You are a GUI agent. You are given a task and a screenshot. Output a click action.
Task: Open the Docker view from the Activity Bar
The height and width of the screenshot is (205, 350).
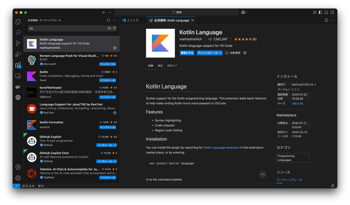pos(18,86)
